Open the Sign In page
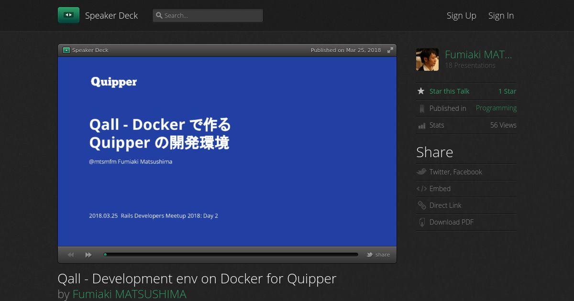 [501, 15]
